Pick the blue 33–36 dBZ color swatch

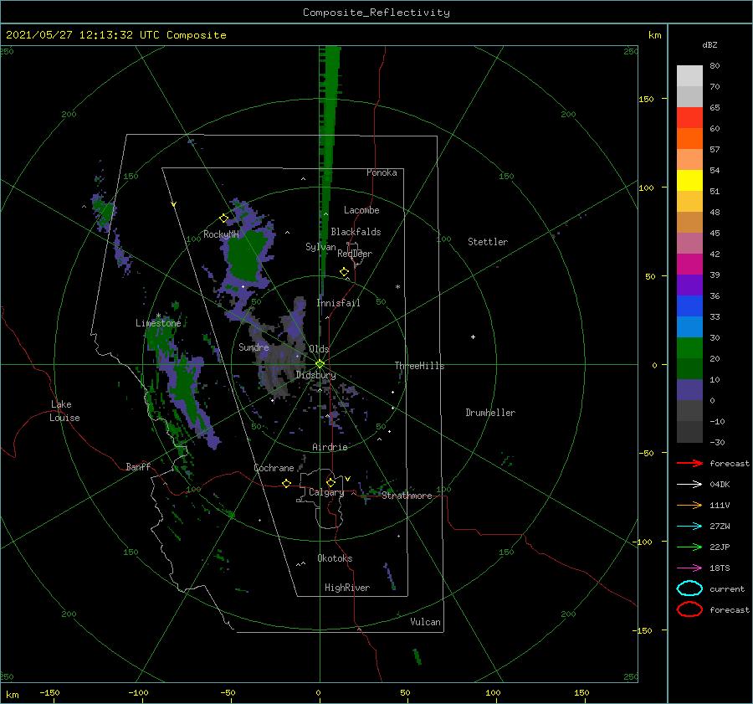click(689, 306)
